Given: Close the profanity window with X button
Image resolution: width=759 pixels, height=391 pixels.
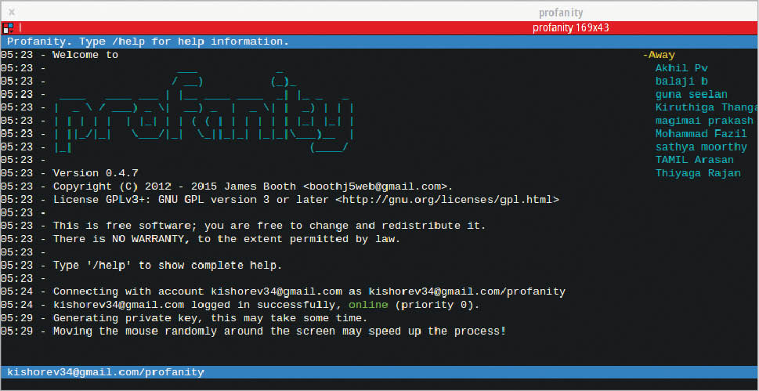Looking at the screenshot, I should [x=12, y=12].
